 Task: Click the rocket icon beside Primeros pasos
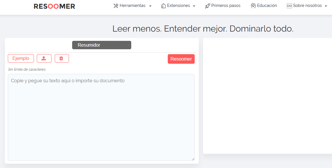pos(207,6)
